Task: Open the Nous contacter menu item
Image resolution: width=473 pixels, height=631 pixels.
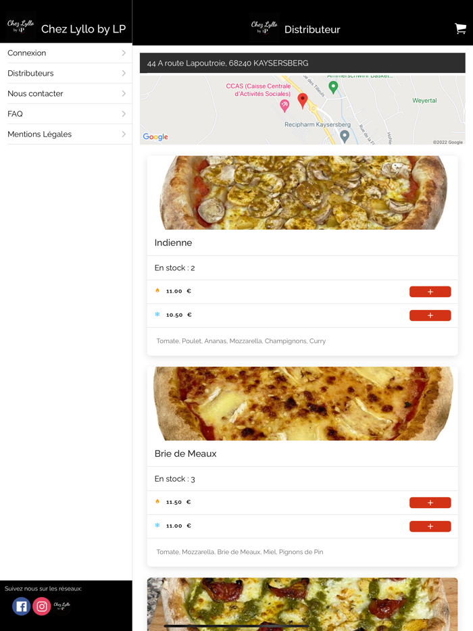Action: coord(35,93)
